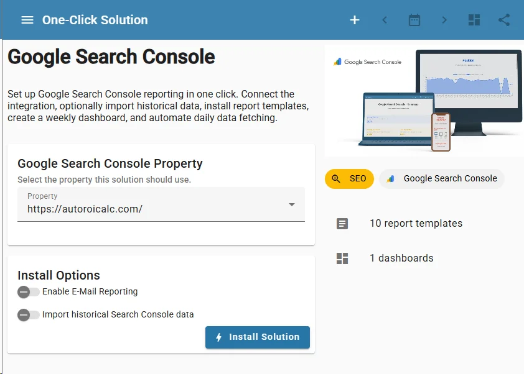
Task: Open the calendar date picker icon
Action: (x=414, y=20)
